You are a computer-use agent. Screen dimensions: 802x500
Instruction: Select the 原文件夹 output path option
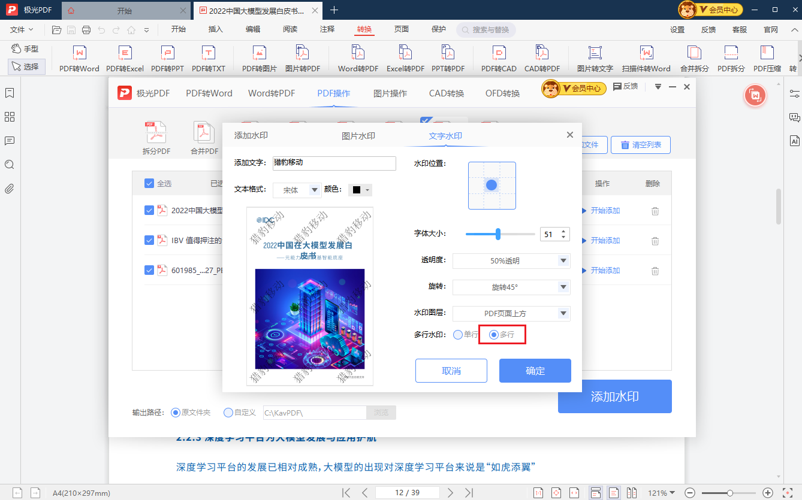click(x=174, y=412)
